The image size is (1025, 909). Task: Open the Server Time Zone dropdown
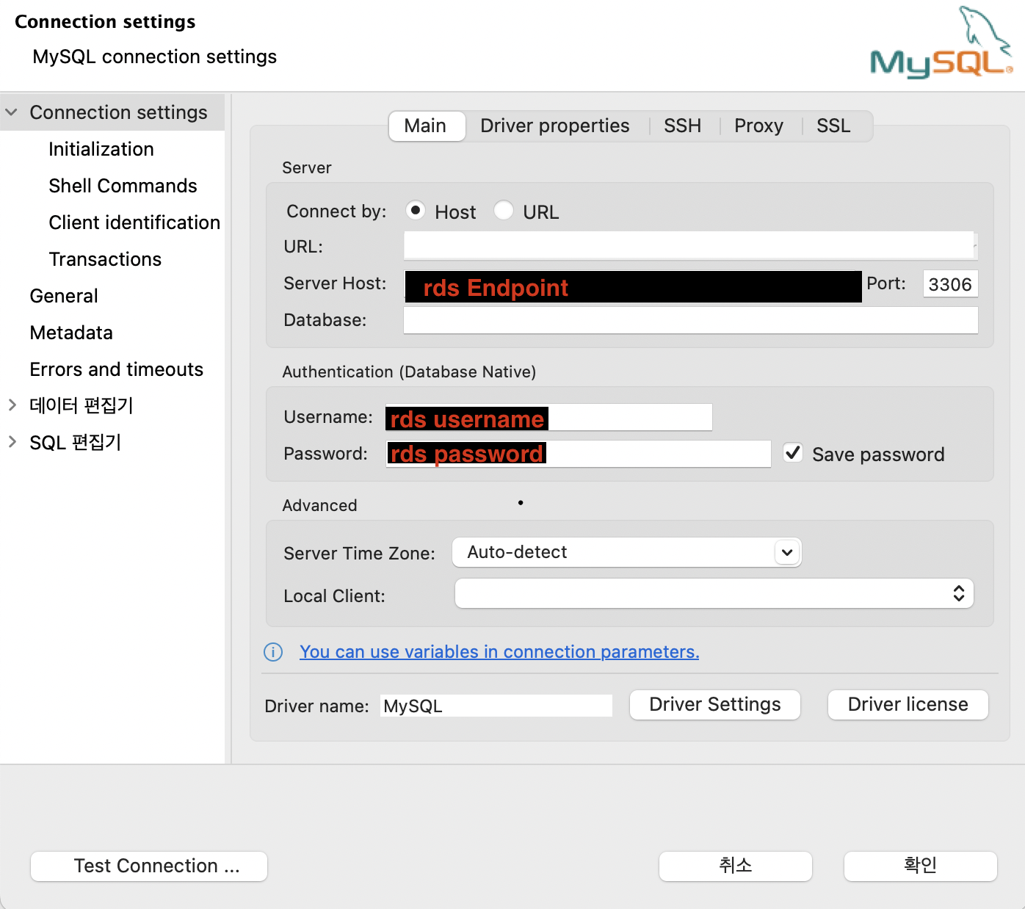626,552
